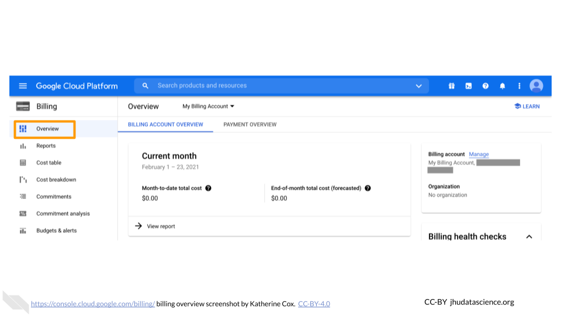Open the notifications bell
This screenshot has width=561, height=316.
click(x=503, y=86)
